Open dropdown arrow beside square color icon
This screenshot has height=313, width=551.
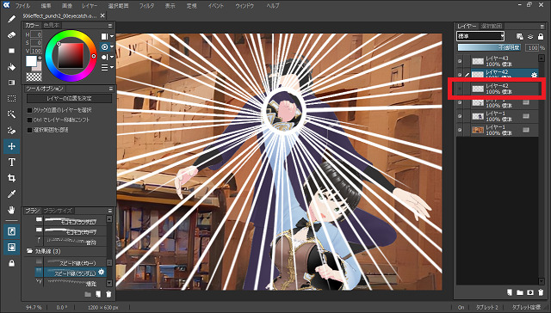[112, 36]
